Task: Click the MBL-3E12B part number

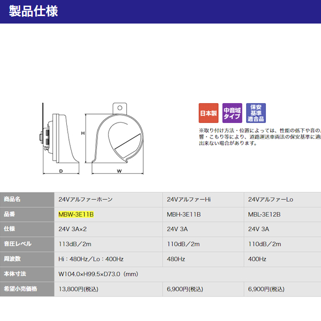Action: [x=264, y=214]
